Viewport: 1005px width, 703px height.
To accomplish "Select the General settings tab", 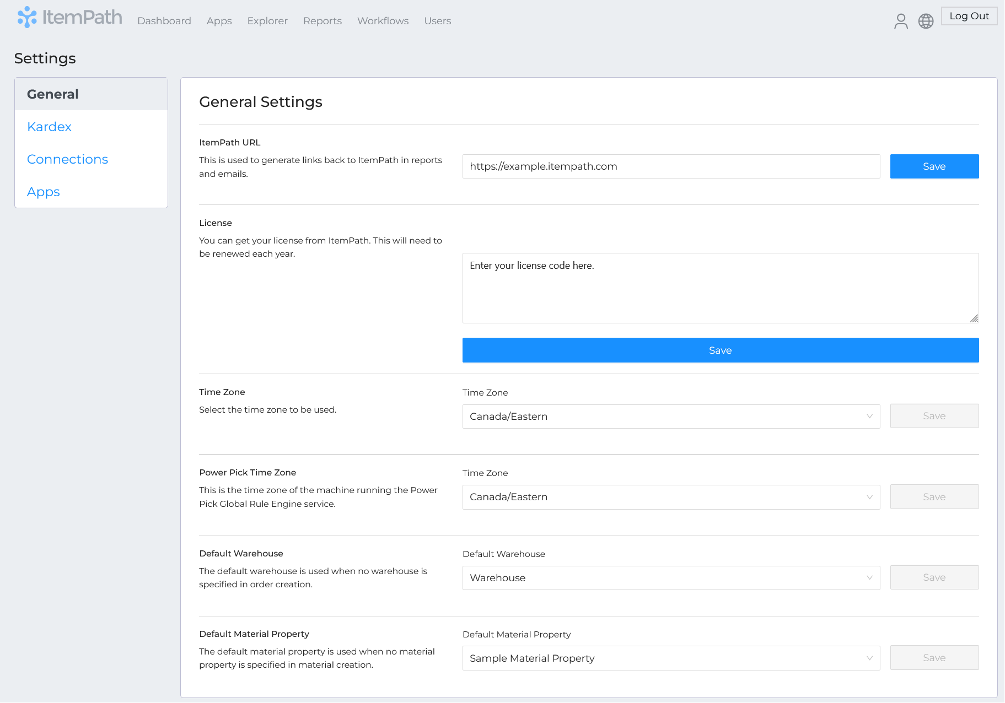I will tap(92, 94).
